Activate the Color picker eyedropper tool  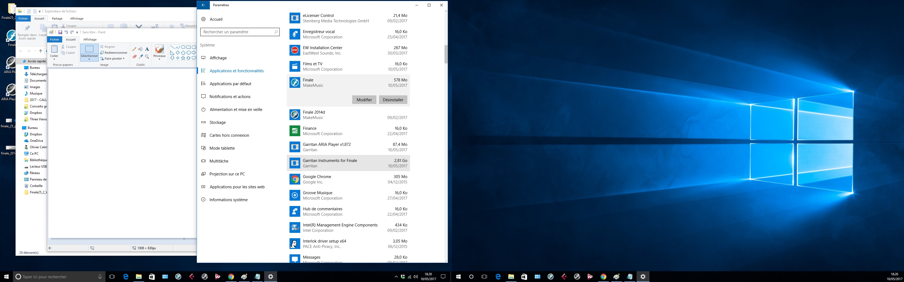[x=140, y=56]
